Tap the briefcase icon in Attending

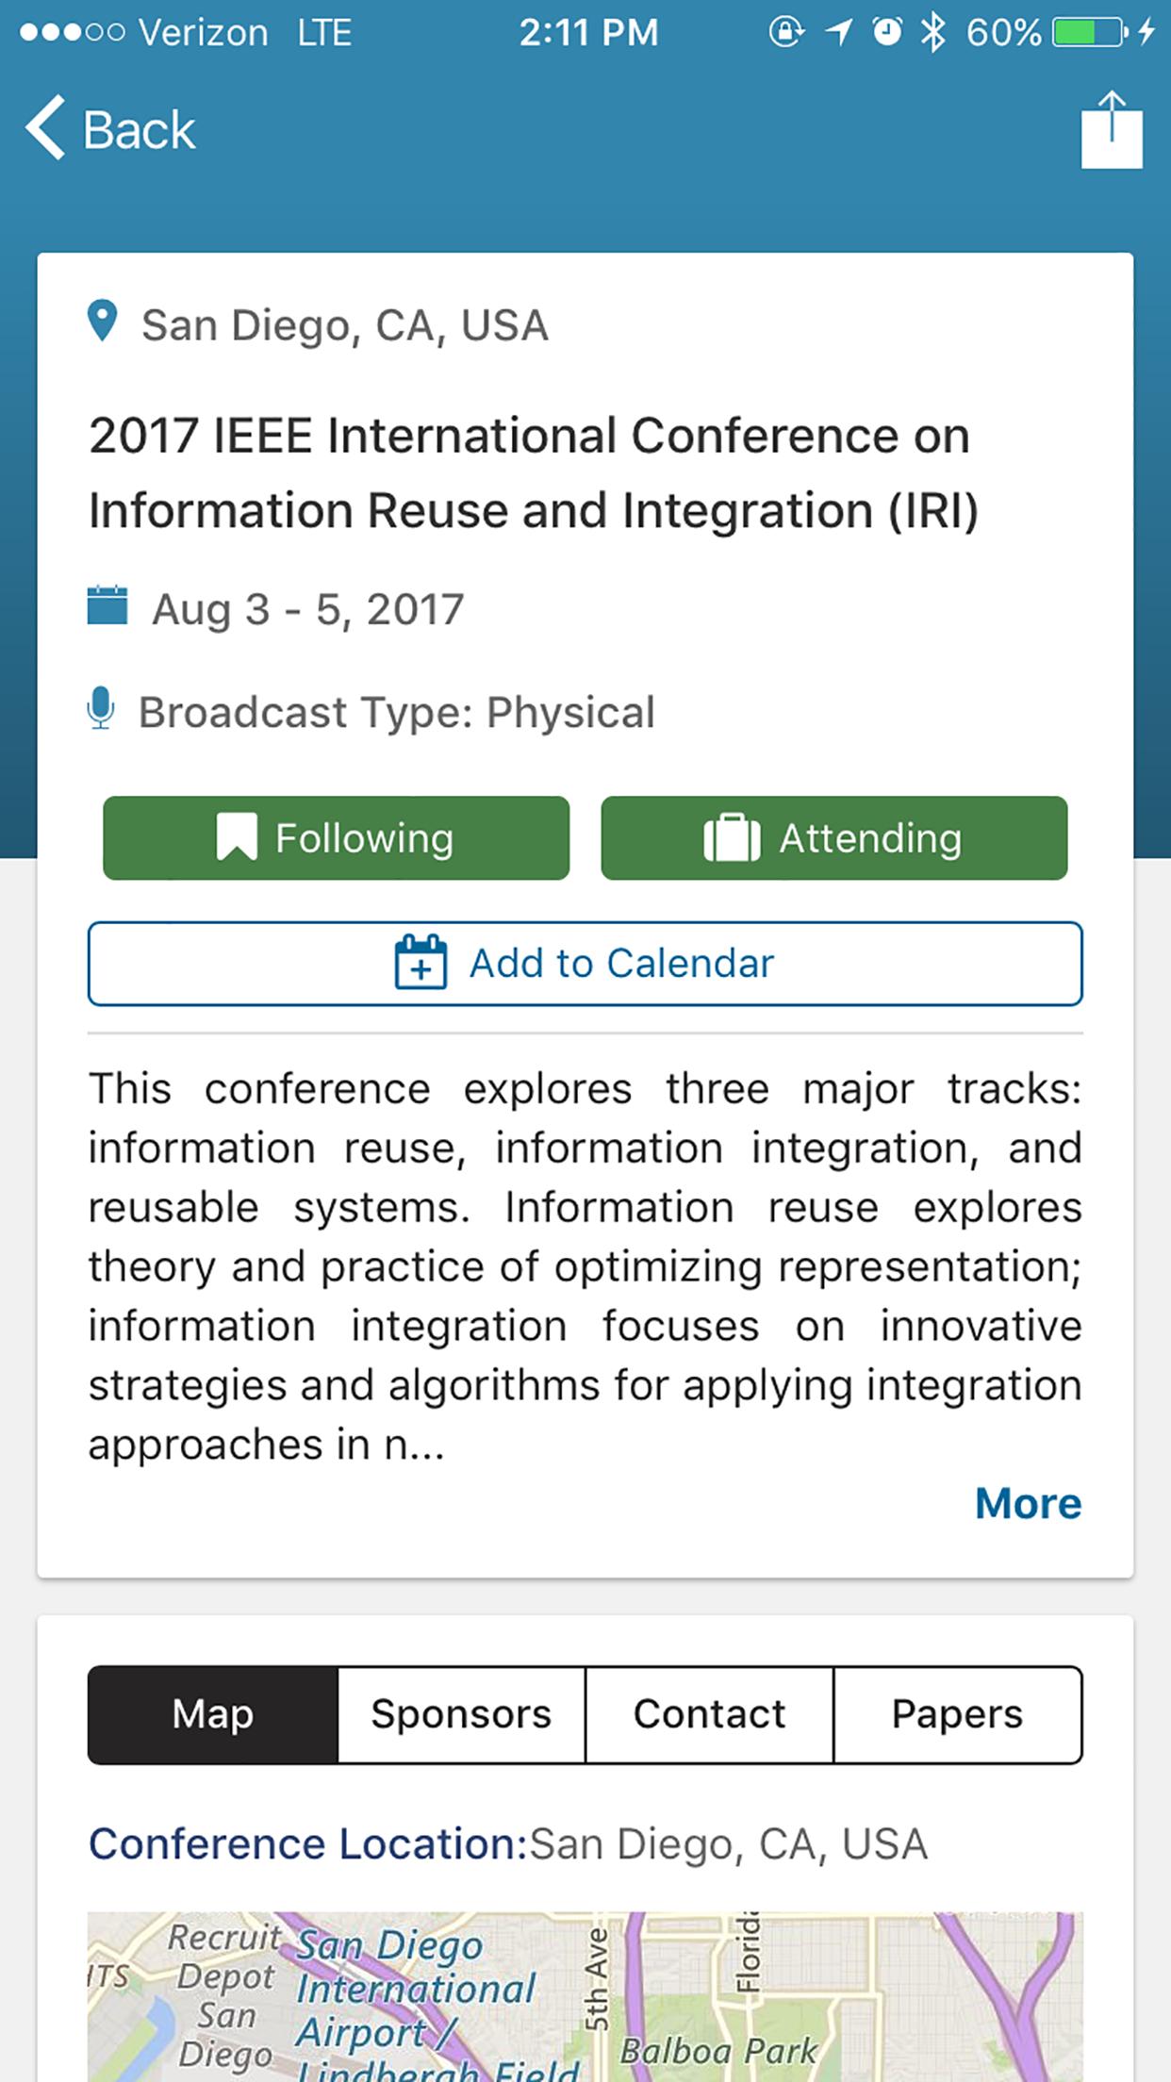click(732, 837)
